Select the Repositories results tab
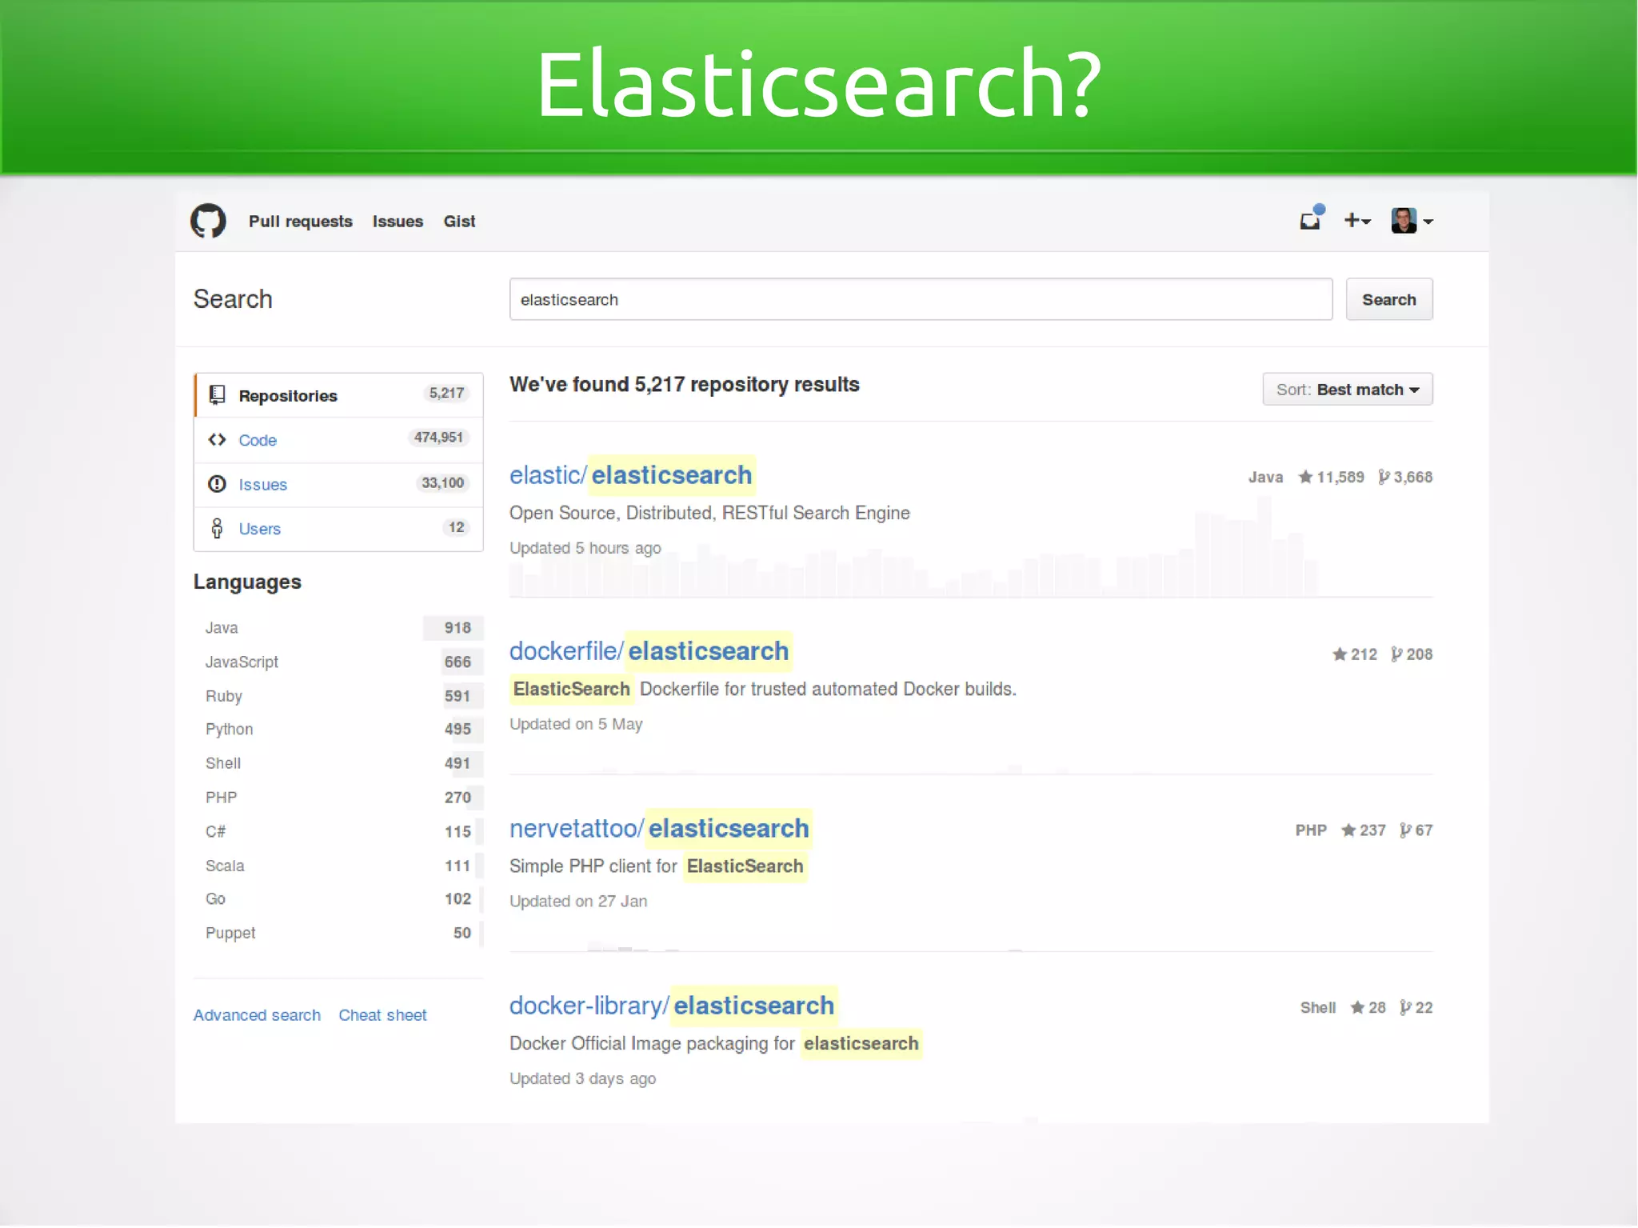Viewport: 1638px width, 1228px height. pyautogui.click(x=338, y=395)
